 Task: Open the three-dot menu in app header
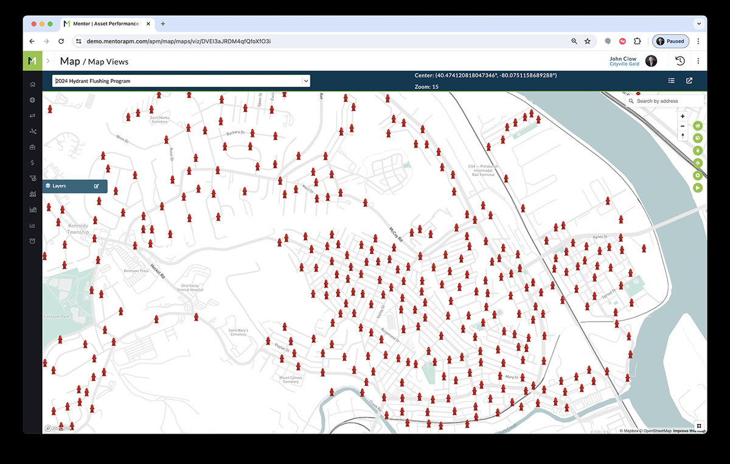tap(698, 61)
